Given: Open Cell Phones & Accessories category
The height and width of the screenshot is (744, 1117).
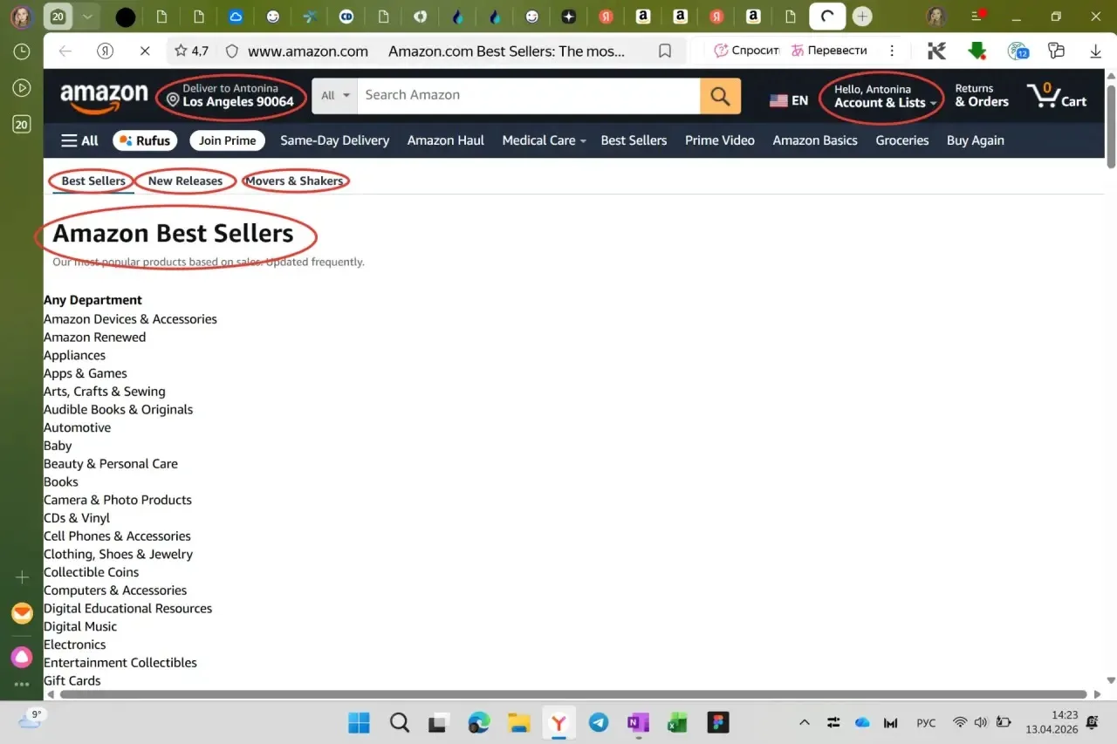Looking at the screenshot, I should click(x=117, y=536).
